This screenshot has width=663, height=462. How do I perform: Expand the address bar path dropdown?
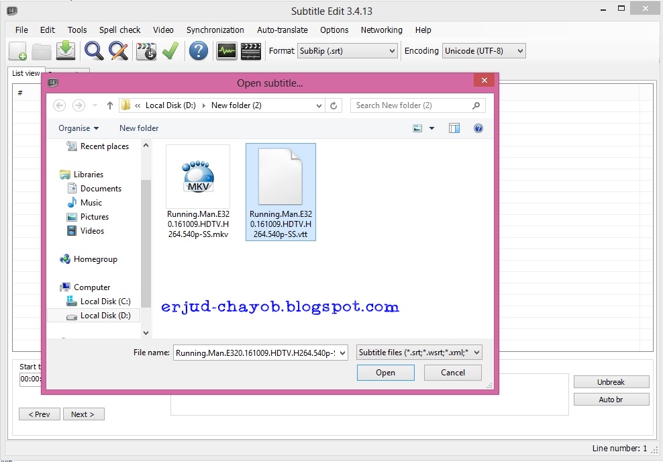[x=319, y=106]
